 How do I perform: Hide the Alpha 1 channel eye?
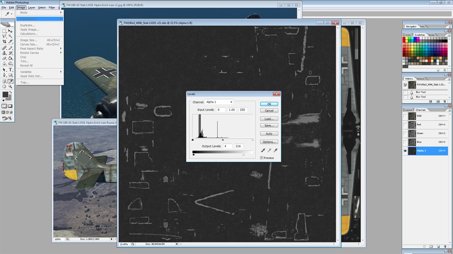click(x=405, y=151)
